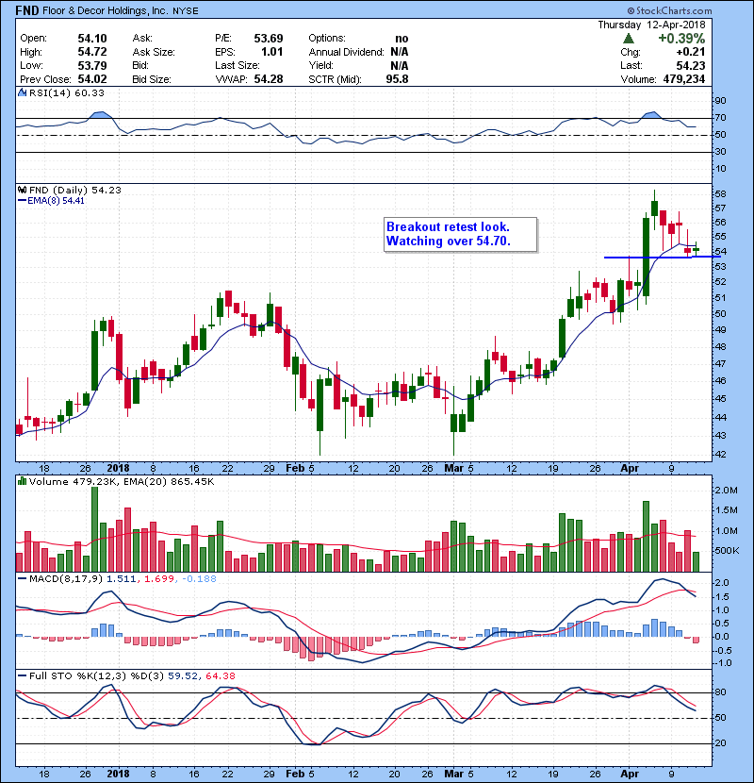Image resolution: width=754 pixels, height=783 pixels.
Task: Click the EMA(8) 54.41 legend text
Action: (56, 201)
